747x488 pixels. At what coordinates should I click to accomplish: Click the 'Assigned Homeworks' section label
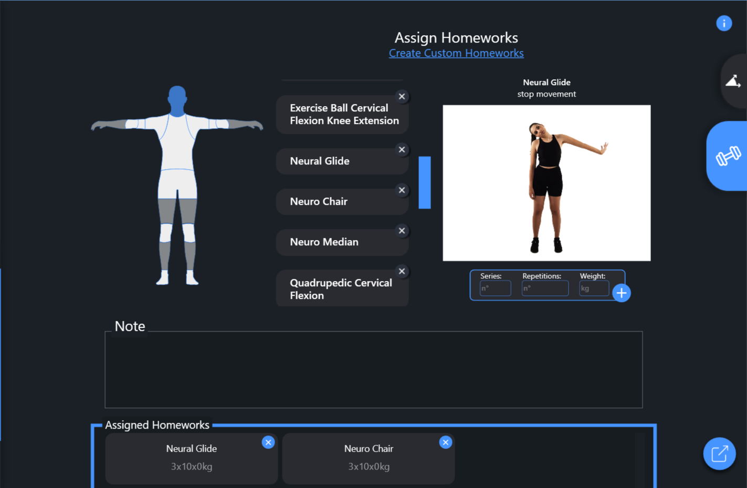pos(157,425)
